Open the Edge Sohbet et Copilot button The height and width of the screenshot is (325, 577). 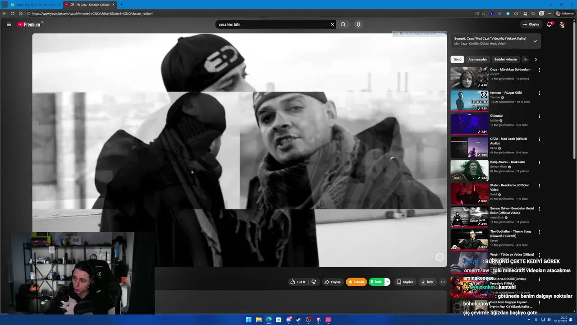click(x=565, y=14)
